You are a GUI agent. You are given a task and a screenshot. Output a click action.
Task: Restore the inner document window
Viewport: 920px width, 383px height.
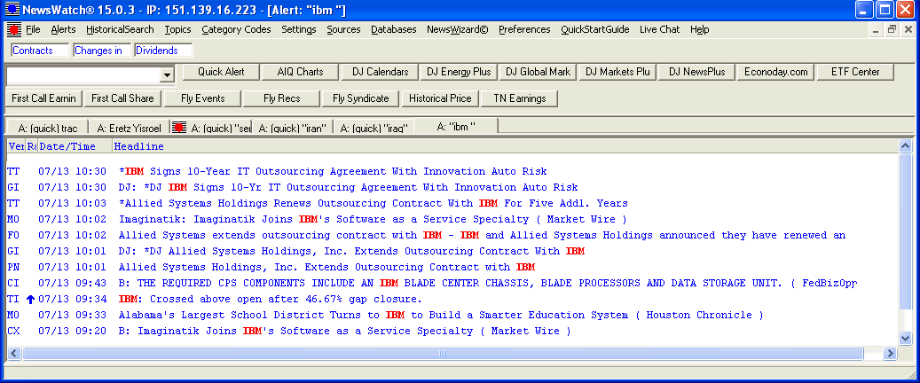pyautogui.click(x=892, y=29)
